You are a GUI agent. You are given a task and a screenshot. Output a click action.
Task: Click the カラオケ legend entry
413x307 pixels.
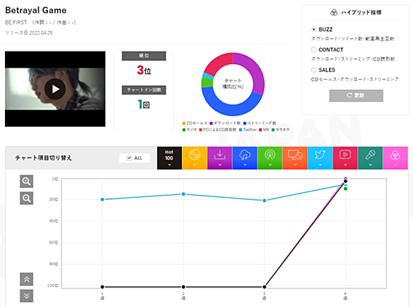281,130
